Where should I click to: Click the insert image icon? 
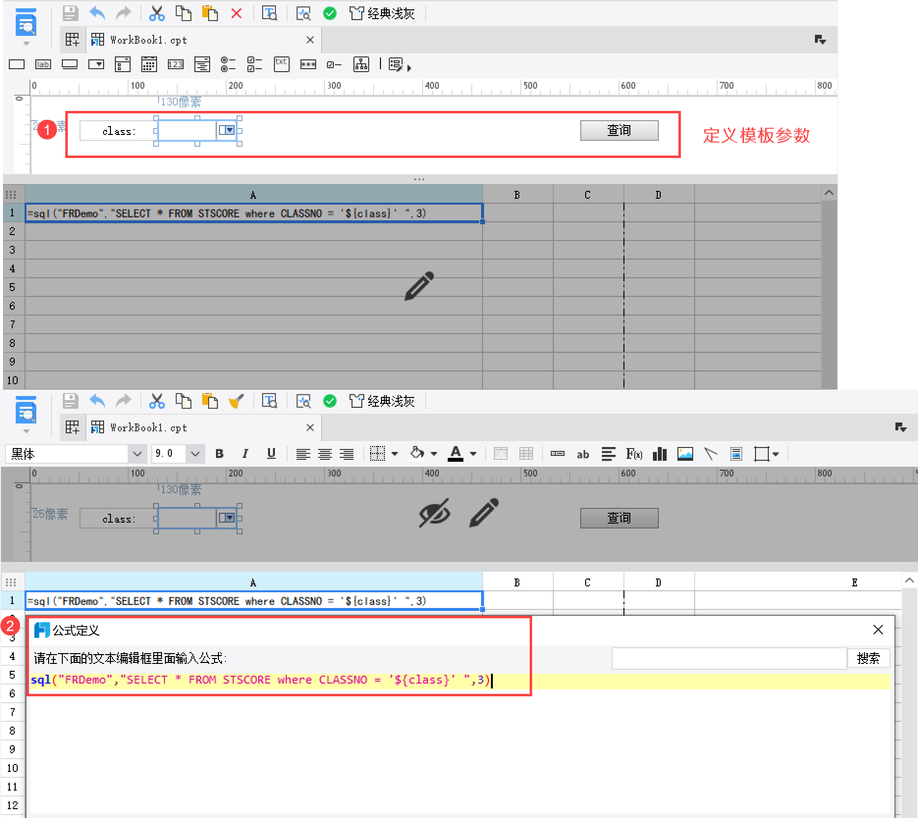[685, 454]
